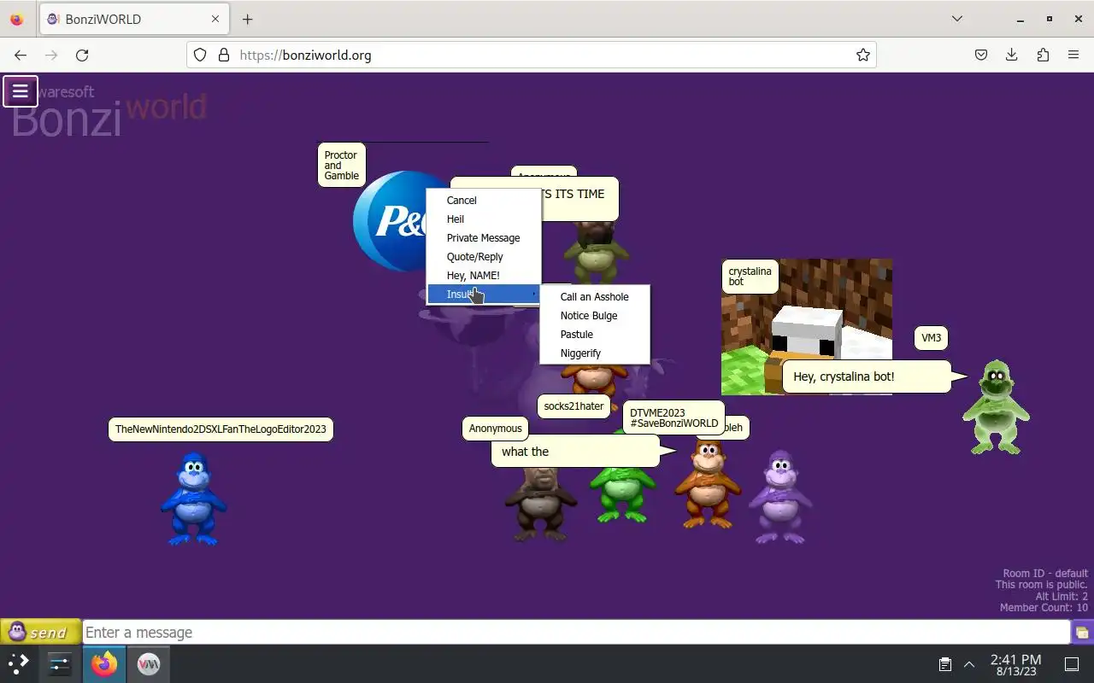Click the 'what the' speech bubble
Screen dimensions: 1094x683
pos(575,451)
